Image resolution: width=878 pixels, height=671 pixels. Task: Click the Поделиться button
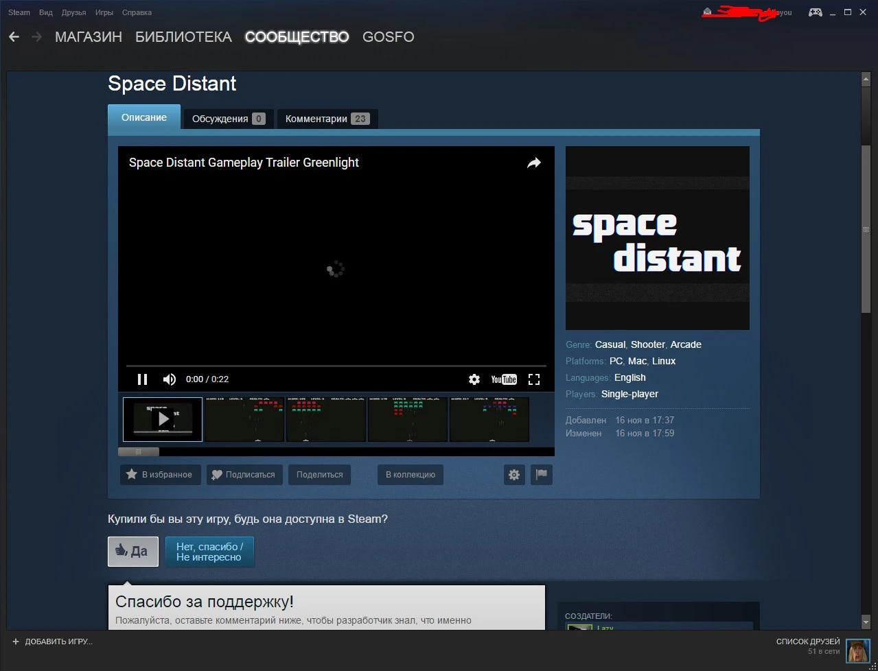(x=320, y=474)
